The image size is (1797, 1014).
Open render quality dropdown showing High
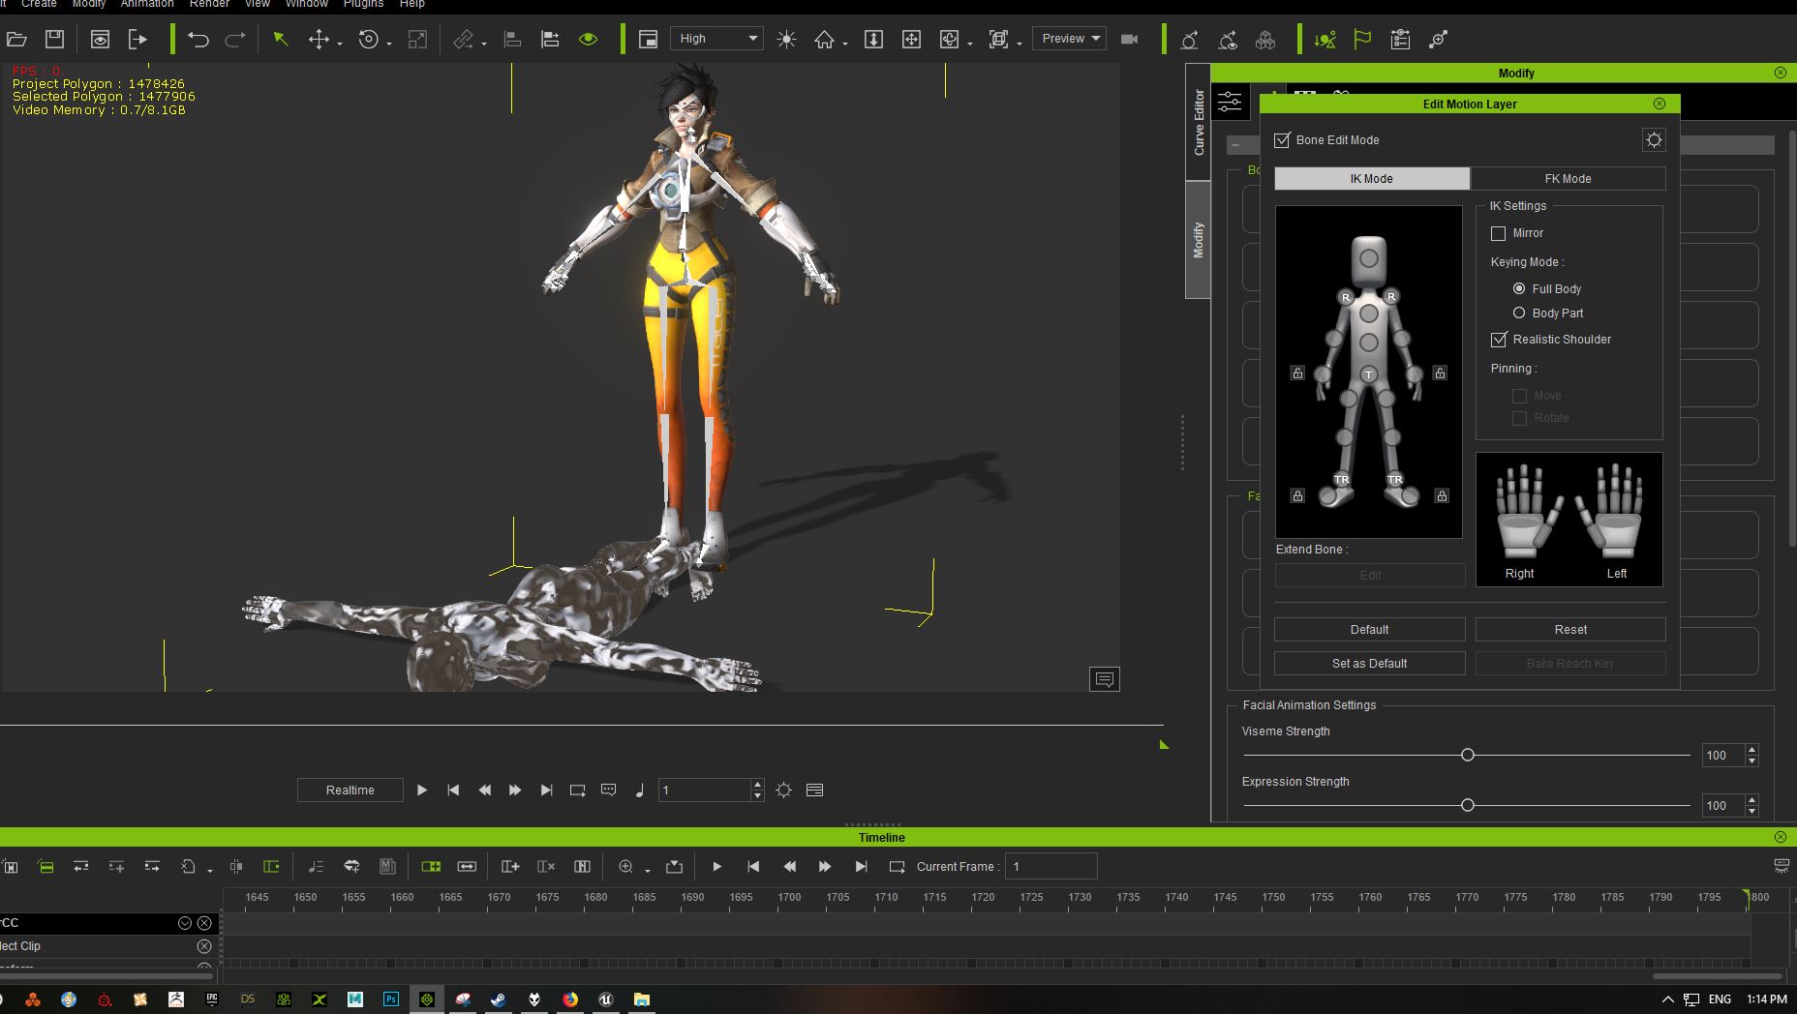coord(716,39)
